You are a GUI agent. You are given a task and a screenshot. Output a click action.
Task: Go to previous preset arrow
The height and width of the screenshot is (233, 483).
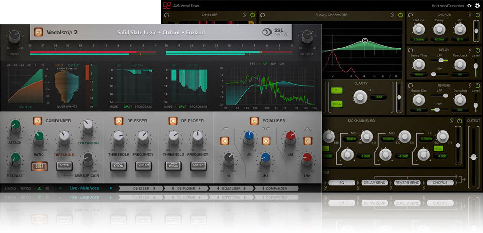point(60,188)
